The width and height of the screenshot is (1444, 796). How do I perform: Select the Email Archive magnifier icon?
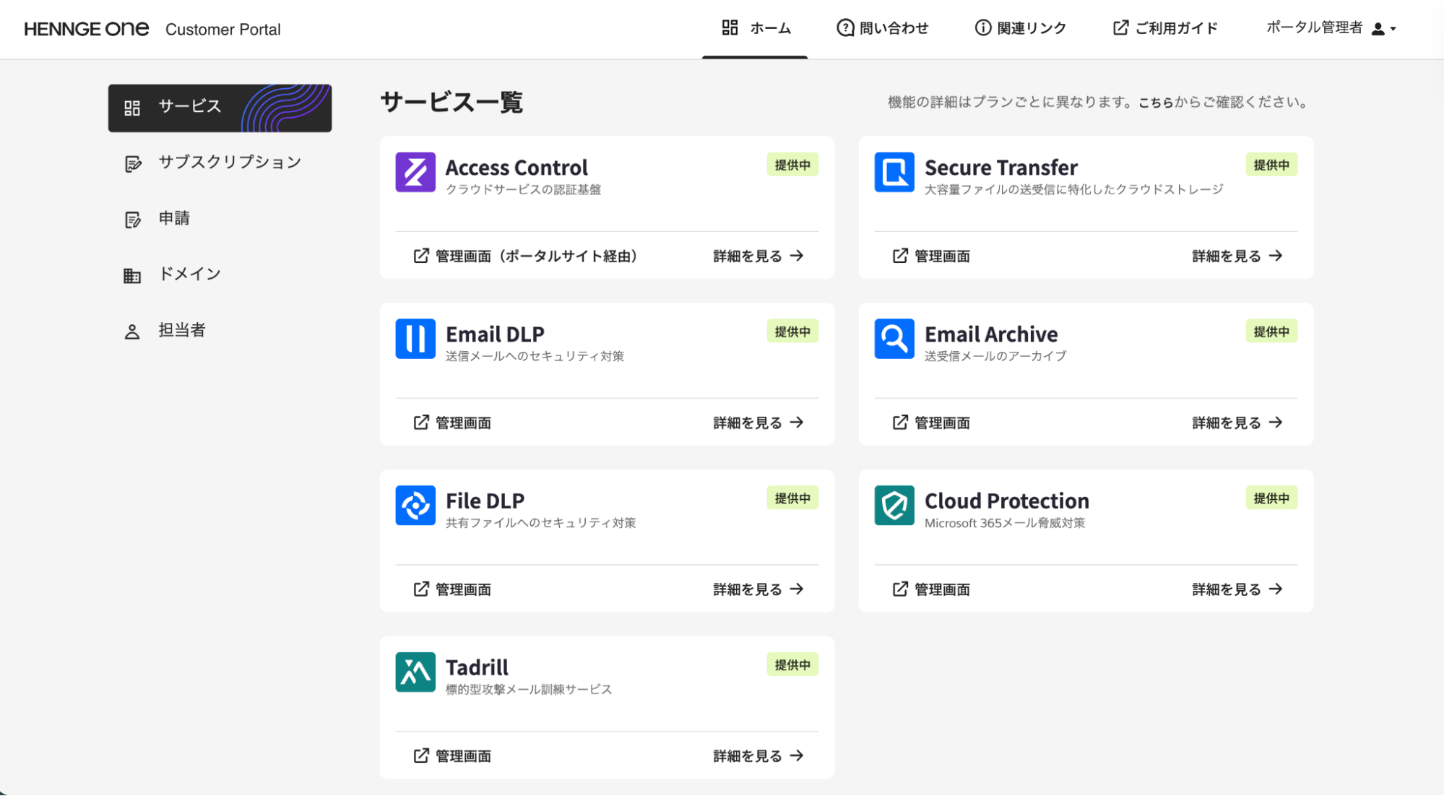(x=894, y=339)
